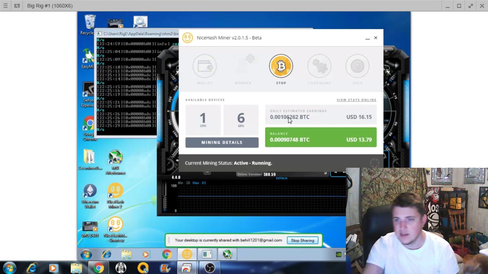Open File Explorer on the local taskbar

76,268
